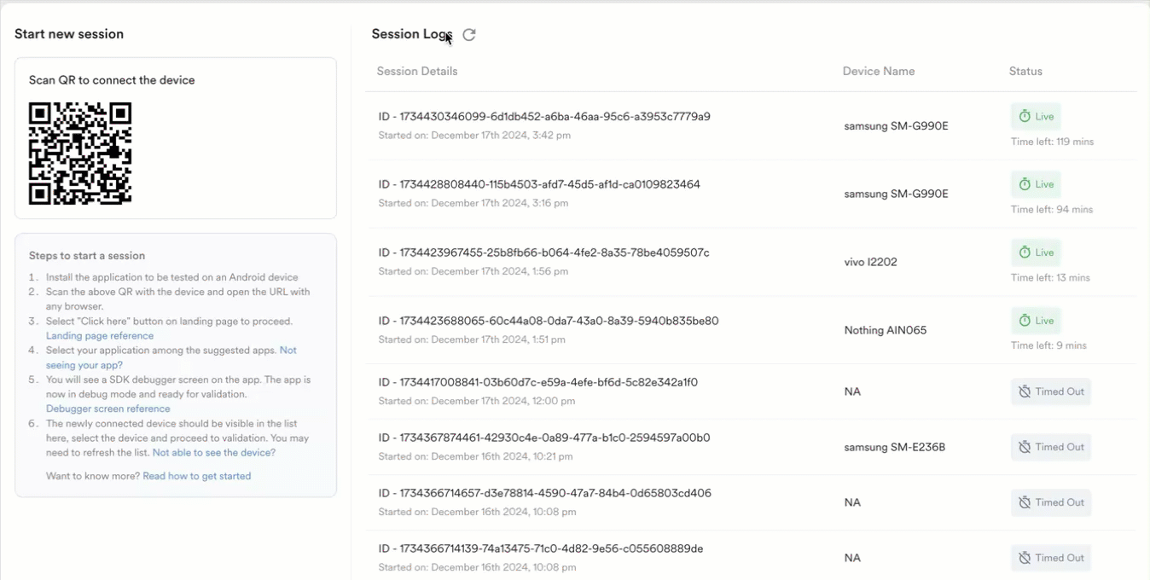Screen dimensions: 1150x580
Task: Open 'Read how to get started' link
Action: [196, 477]
